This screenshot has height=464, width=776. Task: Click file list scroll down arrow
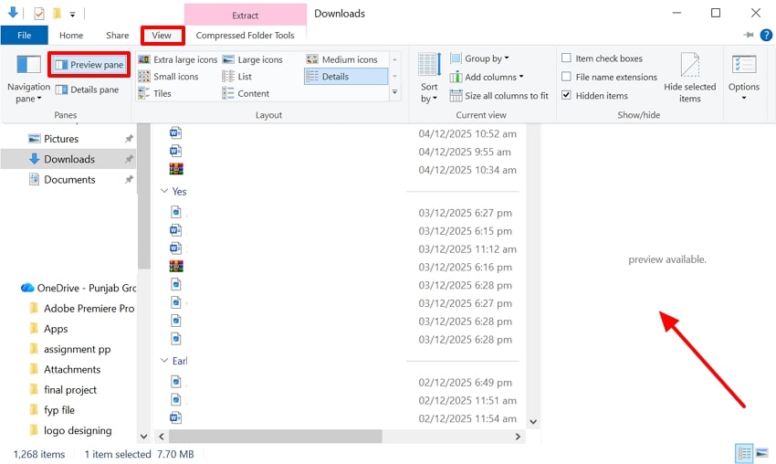pos(533,422)
